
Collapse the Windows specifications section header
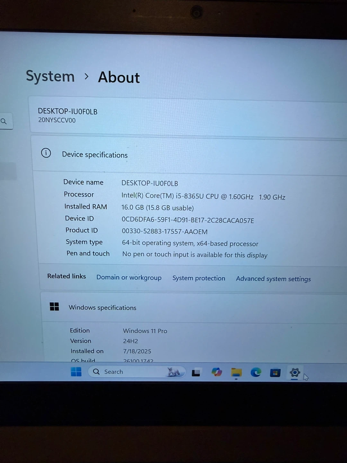pyautogui.click(x=193, y=308)
